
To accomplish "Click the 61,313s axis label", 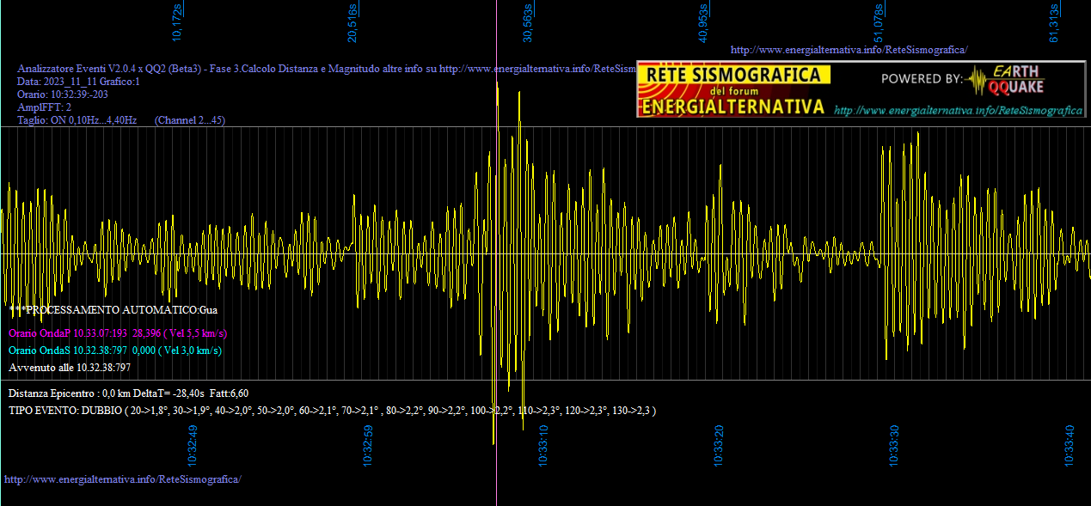I will (x=1053, y=22).
